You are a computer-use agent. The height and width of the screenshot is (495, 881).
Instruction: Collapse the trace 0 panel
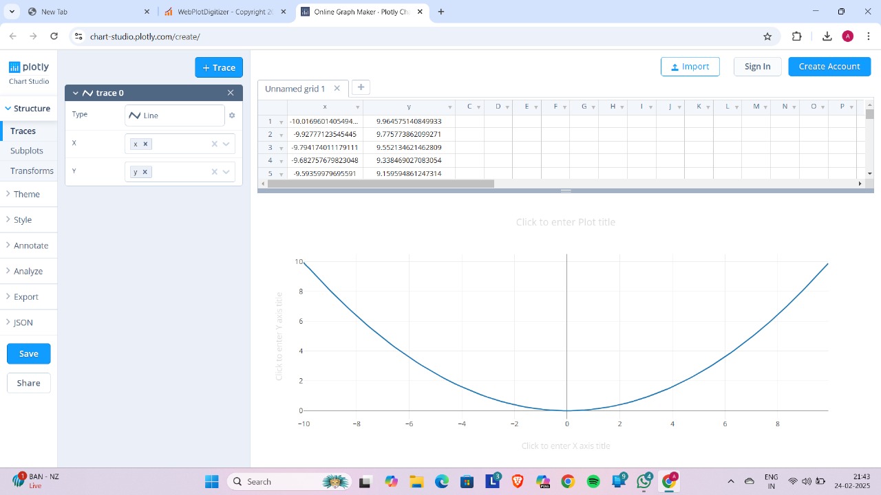click(76, 92)
